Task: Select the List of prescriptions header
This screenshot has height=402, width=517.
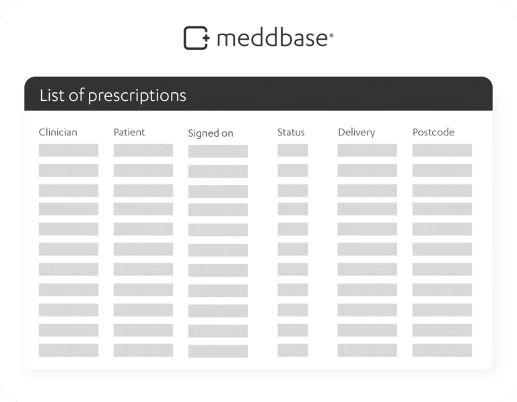Action: click(x=113, y=96)
